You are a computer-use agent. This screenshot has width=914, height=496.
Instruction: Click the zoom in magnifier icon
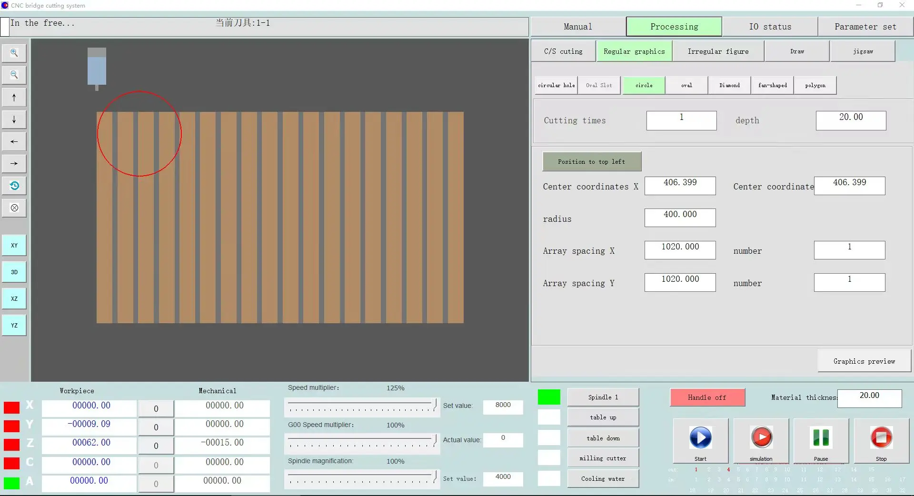(14, 53)
